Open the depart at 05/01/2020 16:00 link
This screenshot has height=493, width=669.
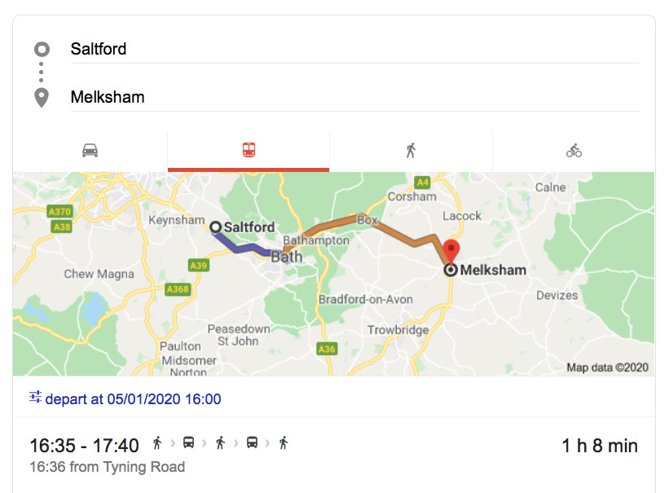point(133,399)
